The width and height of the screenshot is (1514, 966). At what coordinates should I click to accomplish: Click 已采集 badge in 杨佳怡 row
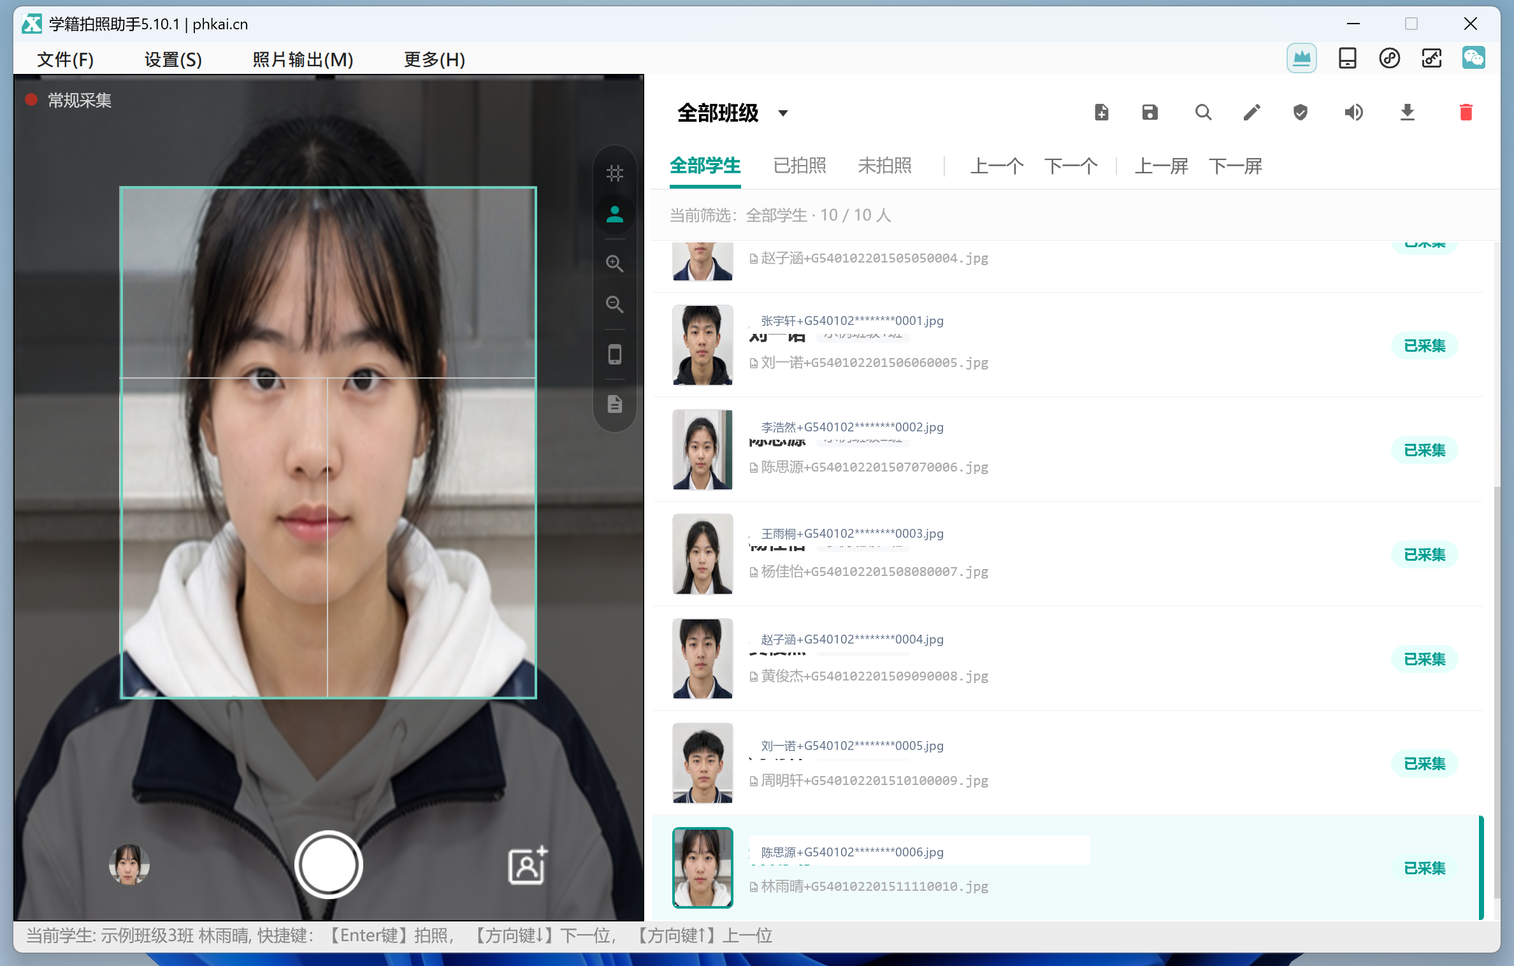(1425, 555)
